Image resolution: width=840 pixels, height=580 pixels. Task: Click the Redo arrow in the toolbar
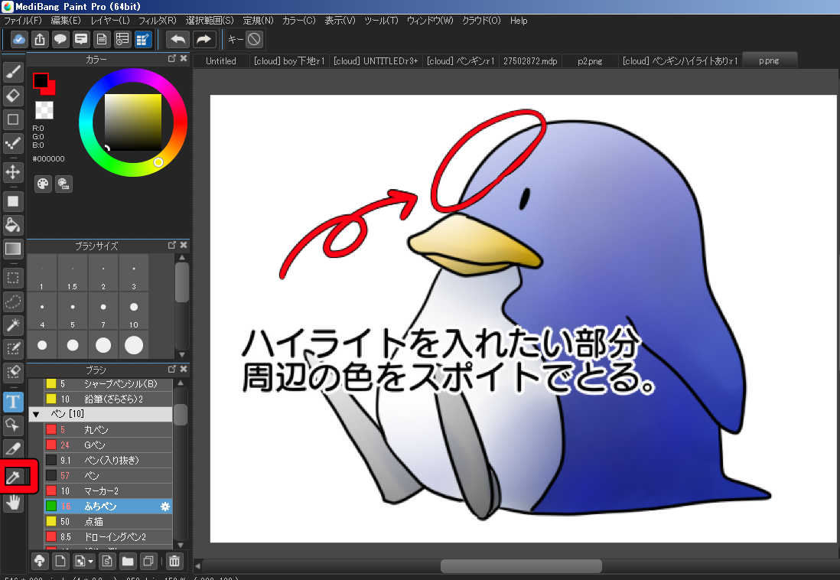pos(203,39)
